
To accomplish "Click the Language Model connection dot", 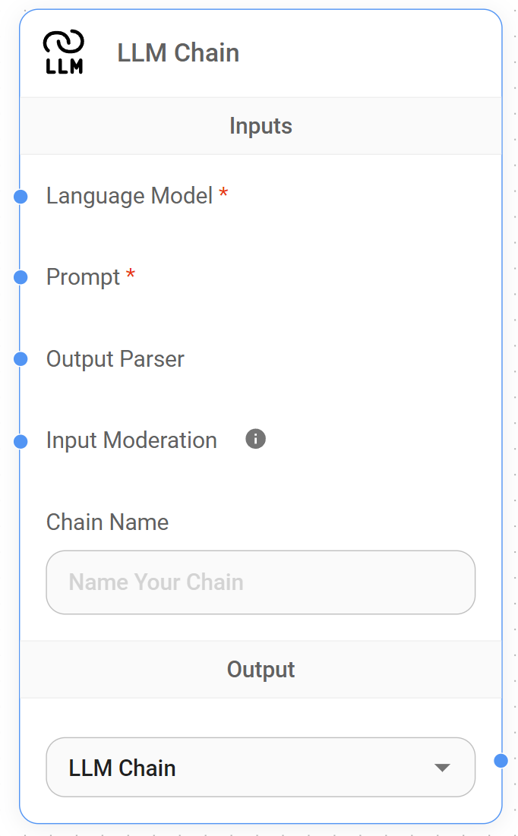I will coord(18,196).
